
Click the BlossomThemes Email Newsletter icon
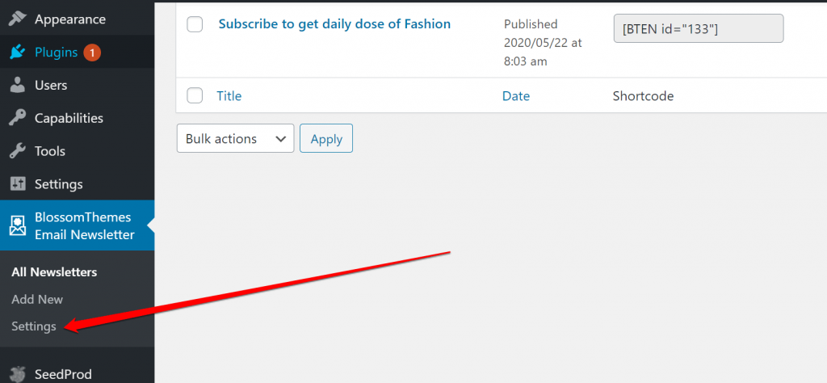pos(18,225)
